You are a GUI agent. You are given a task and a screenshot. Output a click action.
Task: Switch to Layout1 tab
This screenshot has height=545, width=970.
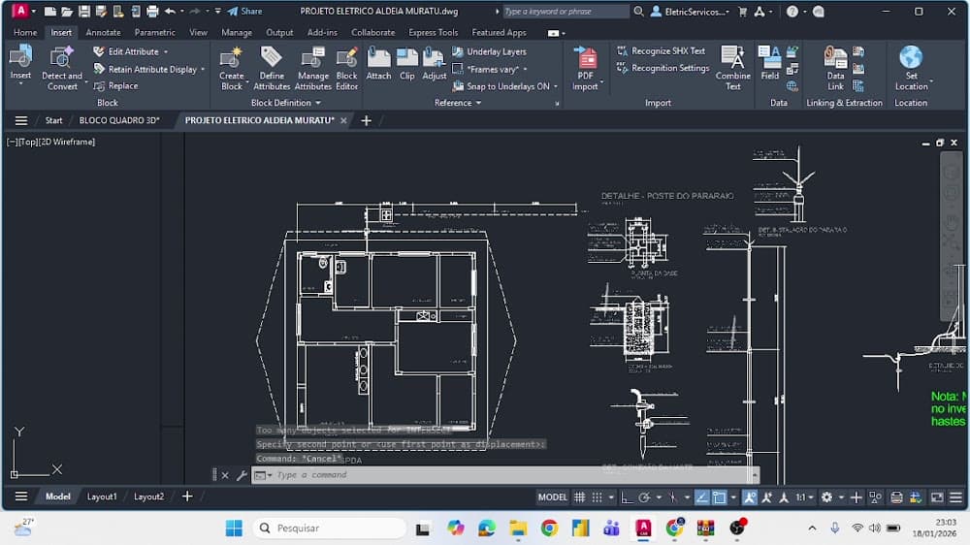coord(102,497)
